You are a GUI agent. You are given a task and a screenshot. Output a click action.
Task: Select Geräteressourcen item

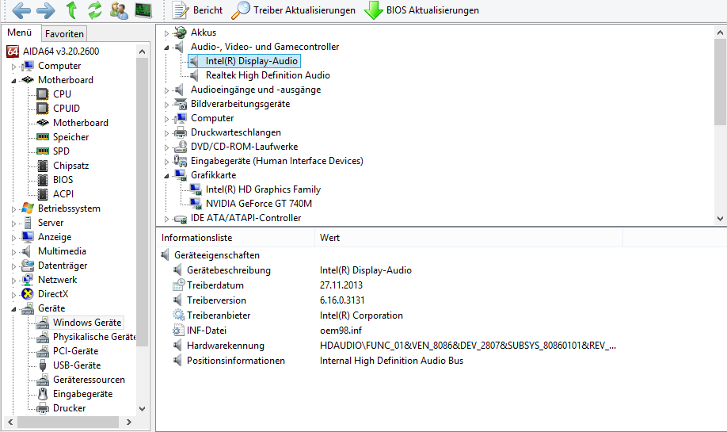[x=89, y=380]
